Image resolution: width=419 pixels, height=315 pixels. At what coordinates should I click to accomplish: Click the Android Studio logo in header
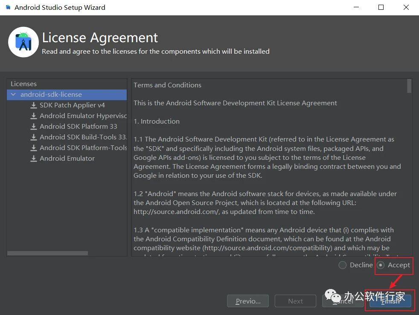[x=23, y=42]
